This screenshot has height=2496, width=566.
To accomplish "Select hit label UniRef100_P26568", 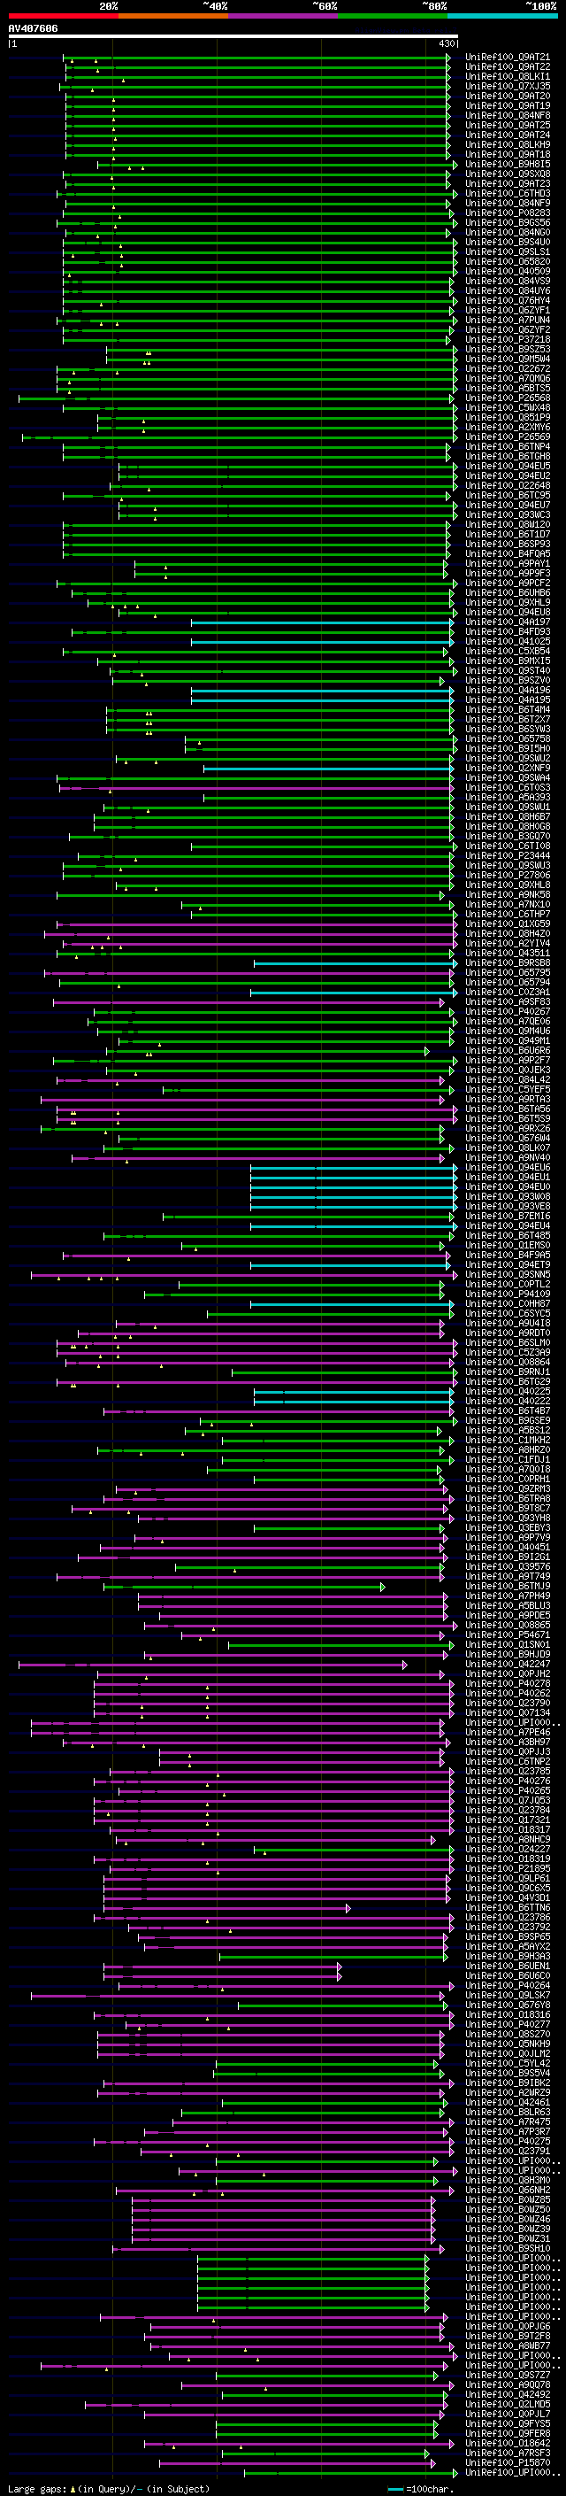I will (508, 398).
